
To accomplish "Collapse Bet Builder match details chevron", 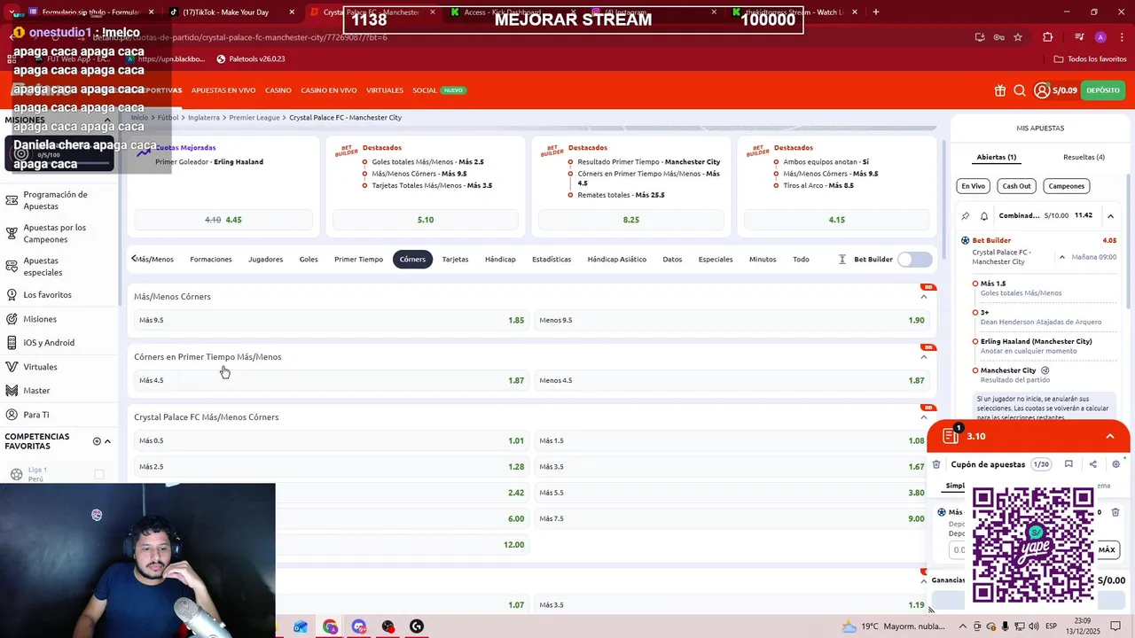I will [x=1062, y=257].
